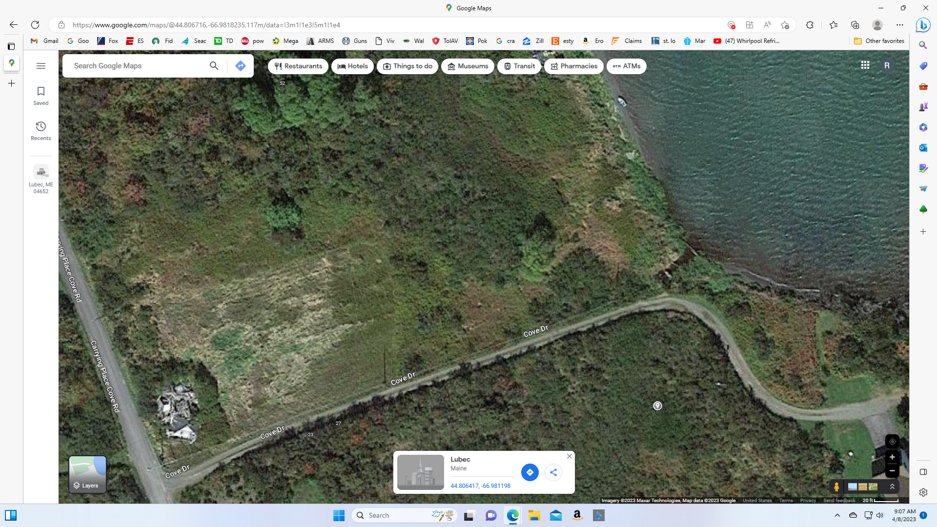Select the Pharmacies category chip
This screenshot has height=527, width=937.
coord(574,66)
